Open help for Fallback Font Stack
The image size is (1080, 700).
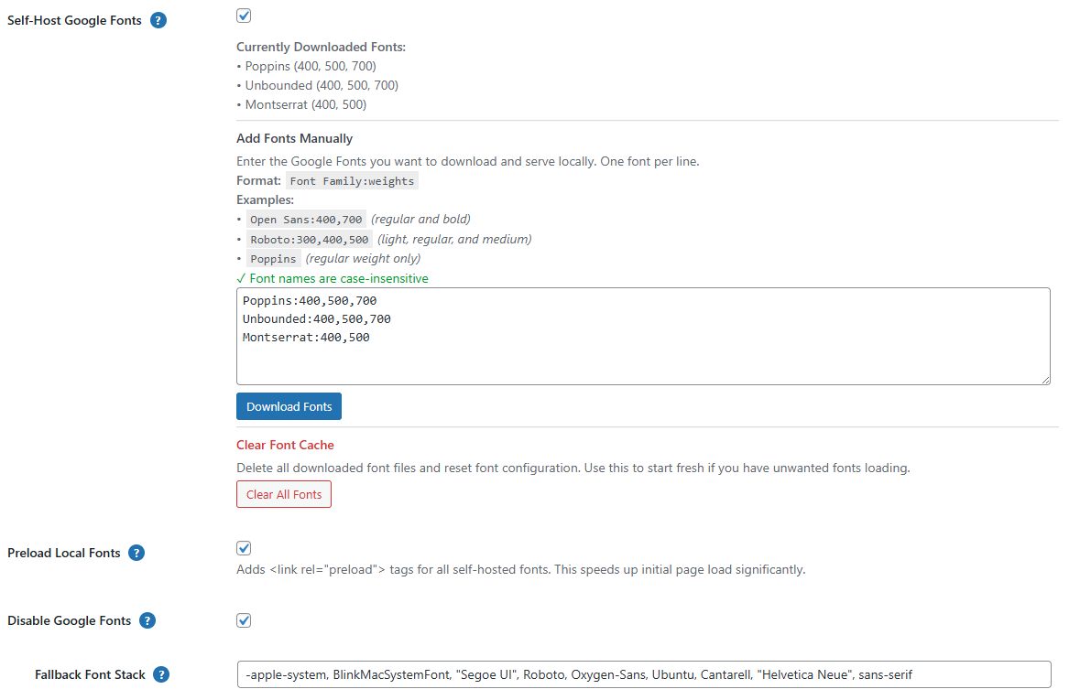[x=161, y=674]
